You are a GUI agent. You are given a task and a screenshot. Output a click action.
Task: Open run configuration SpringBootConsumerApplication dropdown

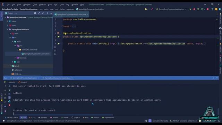tap(171, 9)
